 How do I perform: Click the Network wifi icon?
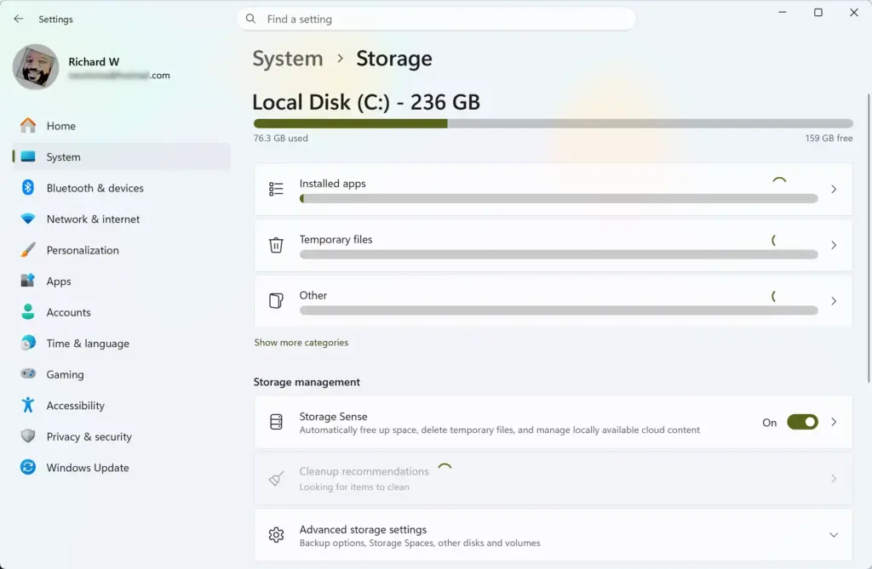pyautogui.click(x=28, y=219)
